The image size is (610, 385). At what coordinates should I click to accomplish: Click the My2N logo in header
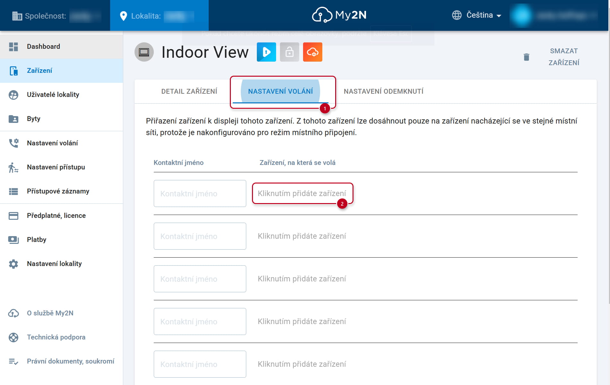point(339,15)
